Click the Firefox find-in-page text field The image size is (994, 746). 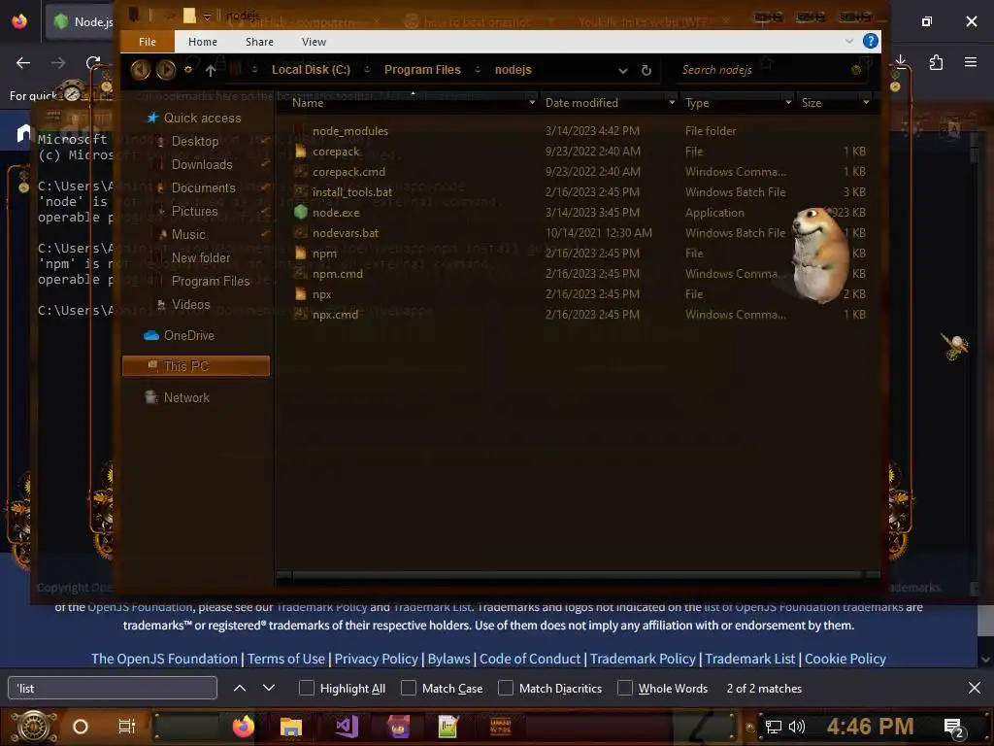tap(113, 689)
